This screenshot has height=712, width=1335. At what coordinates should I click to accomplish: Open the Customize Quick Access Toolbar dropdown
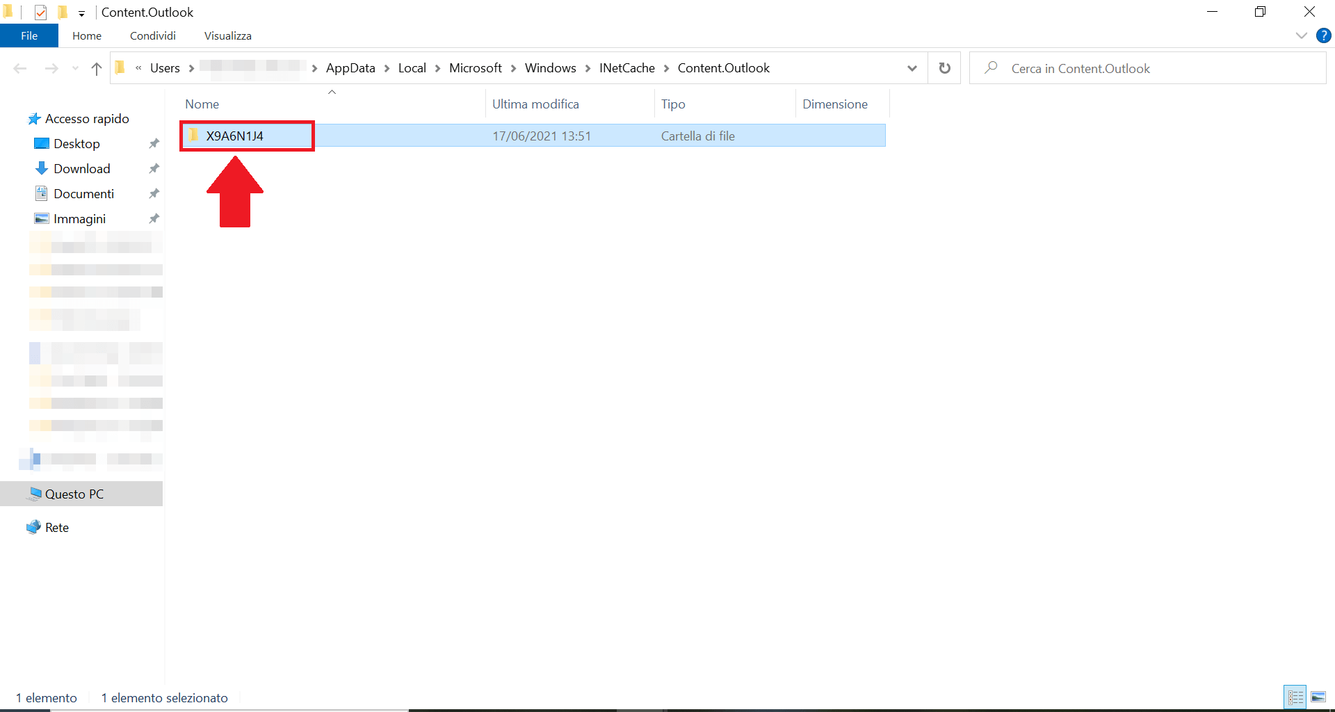[x=81, y=13]
